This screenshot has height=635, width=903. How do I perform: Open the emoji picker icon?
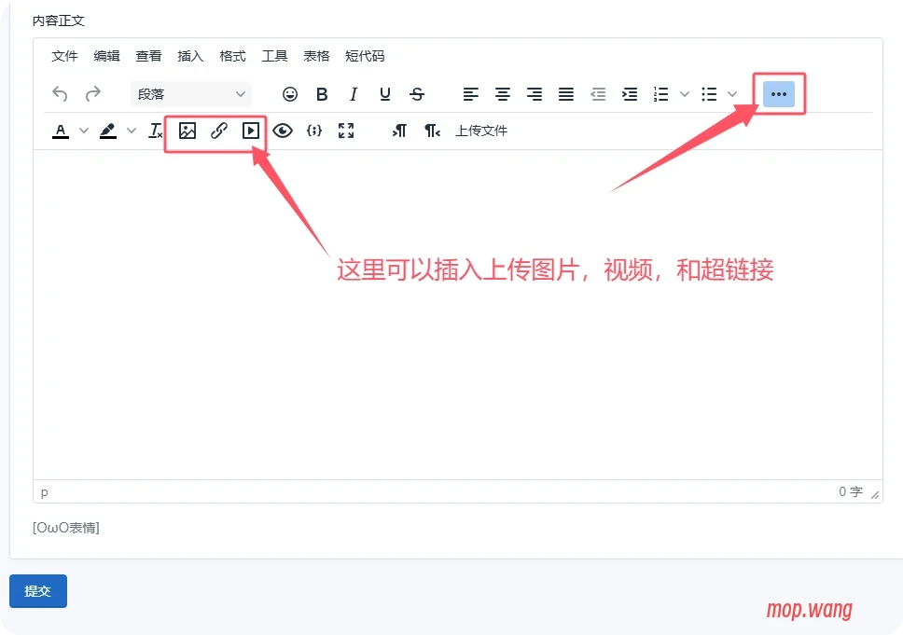pos(290,93)
